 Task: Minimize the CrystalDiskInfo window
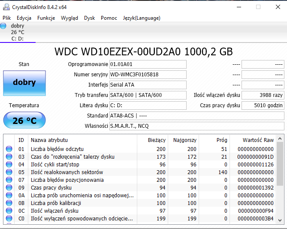(x=239, y=7)
